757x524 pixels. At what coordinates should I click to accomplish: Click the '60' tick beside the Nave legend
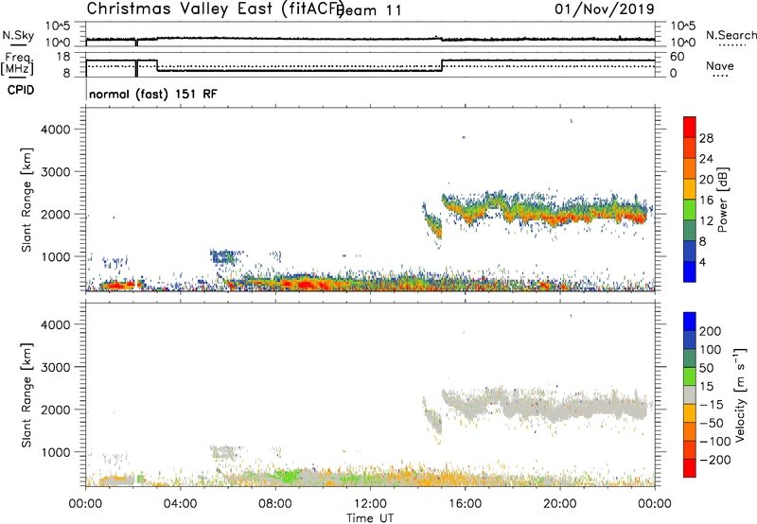tap(678, 57)
